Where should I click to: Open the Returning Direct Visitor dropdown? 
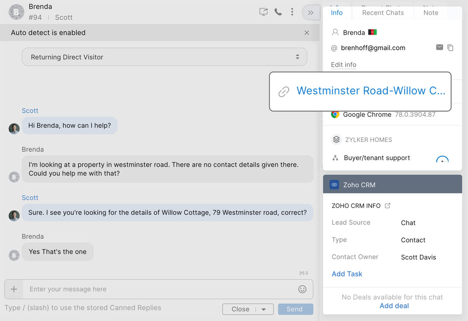point(164,57)
